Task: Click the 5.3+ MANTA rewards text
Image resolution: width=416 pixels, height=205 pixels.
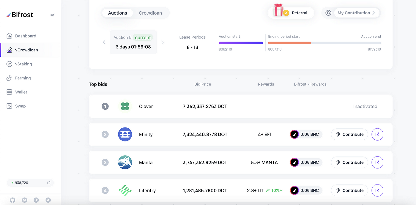Action: [264, 163]
